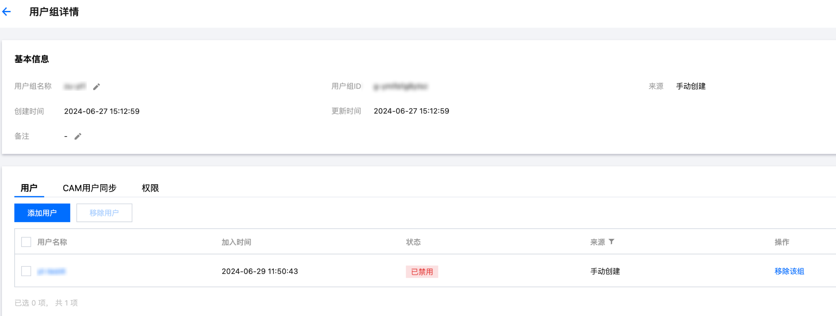
Task: Click the 用户名称 column header
Action: [52, 242]
